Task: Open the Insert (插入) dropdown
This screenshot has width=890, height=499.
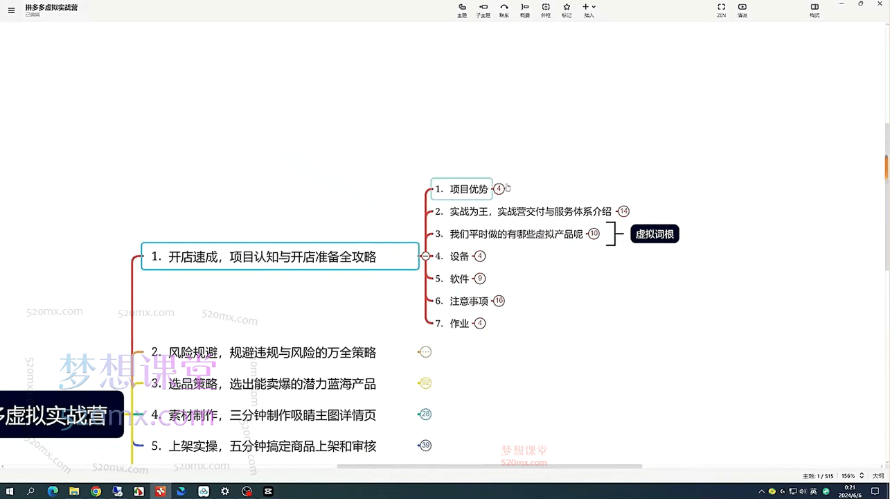Action: [x=589, y=10]
